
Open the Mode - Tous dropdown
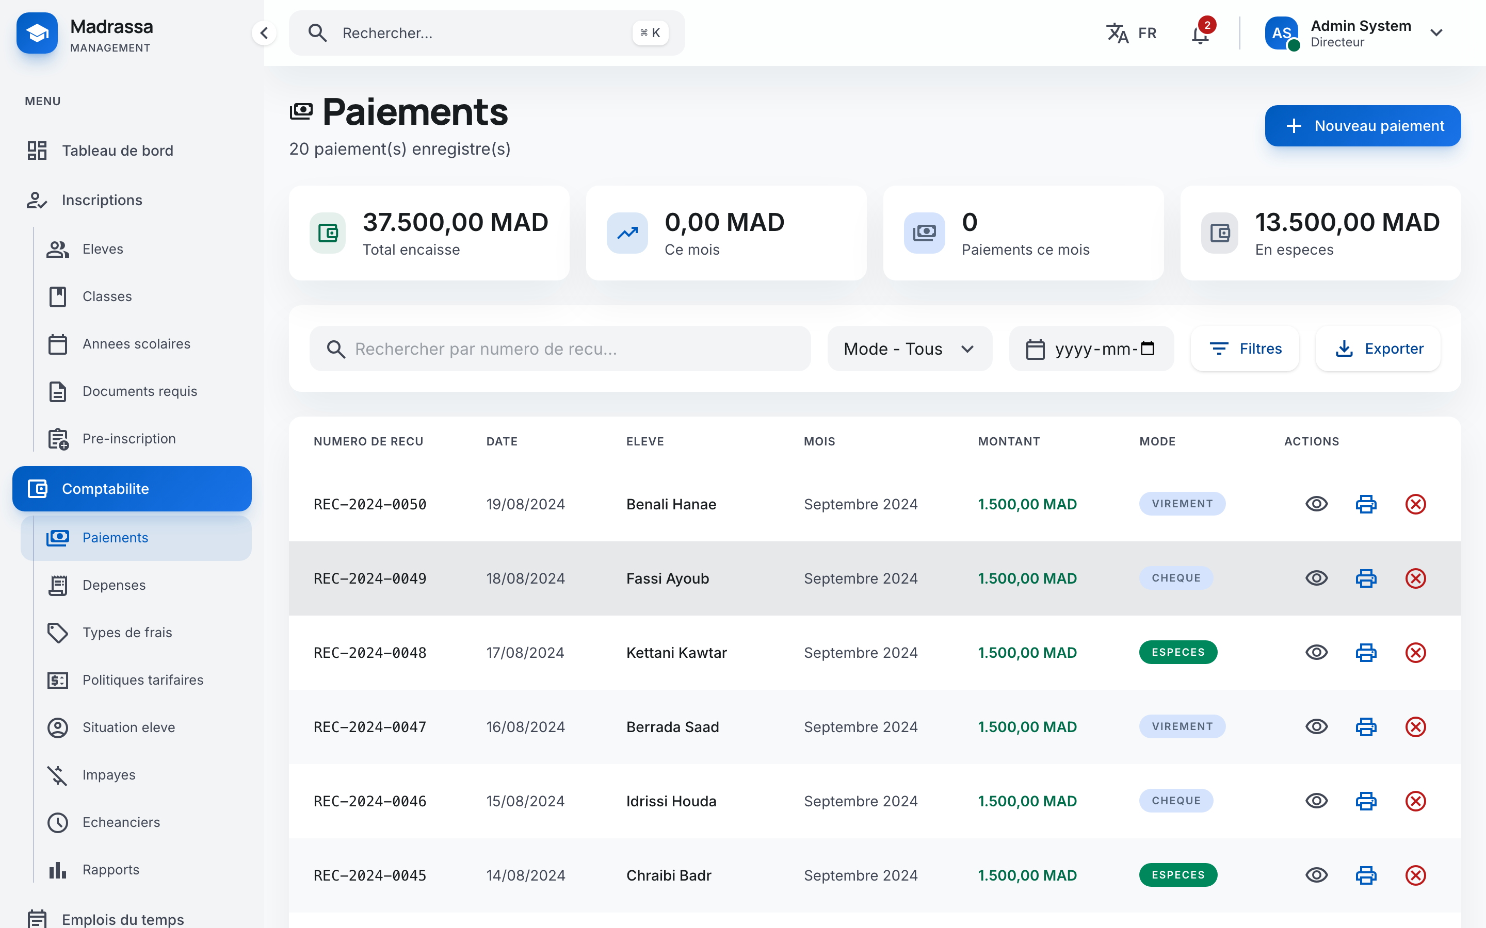909,349
